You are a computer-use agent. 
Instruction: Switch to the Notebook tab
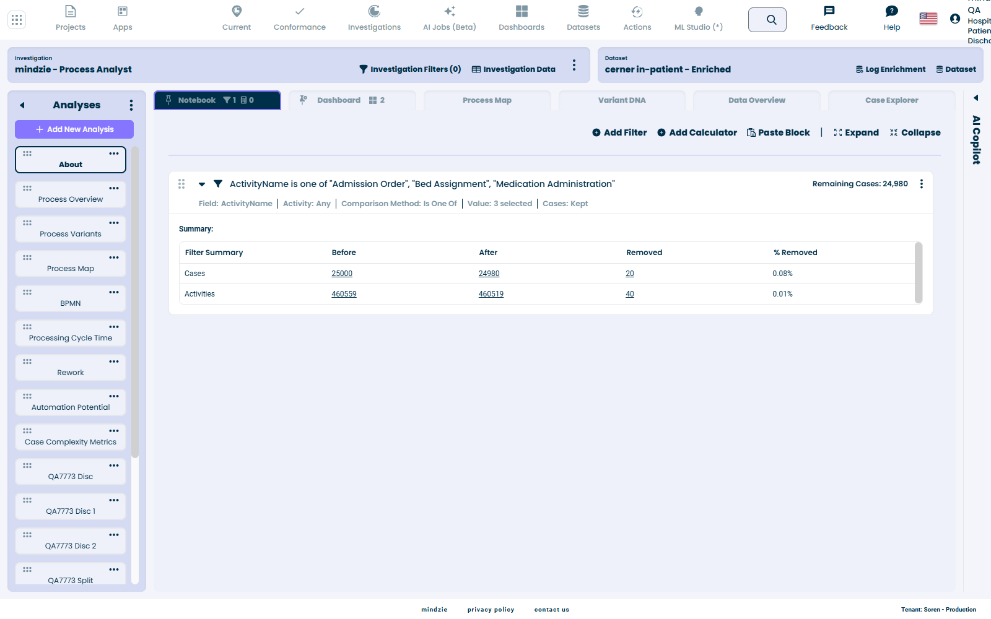tap(217, 100)
